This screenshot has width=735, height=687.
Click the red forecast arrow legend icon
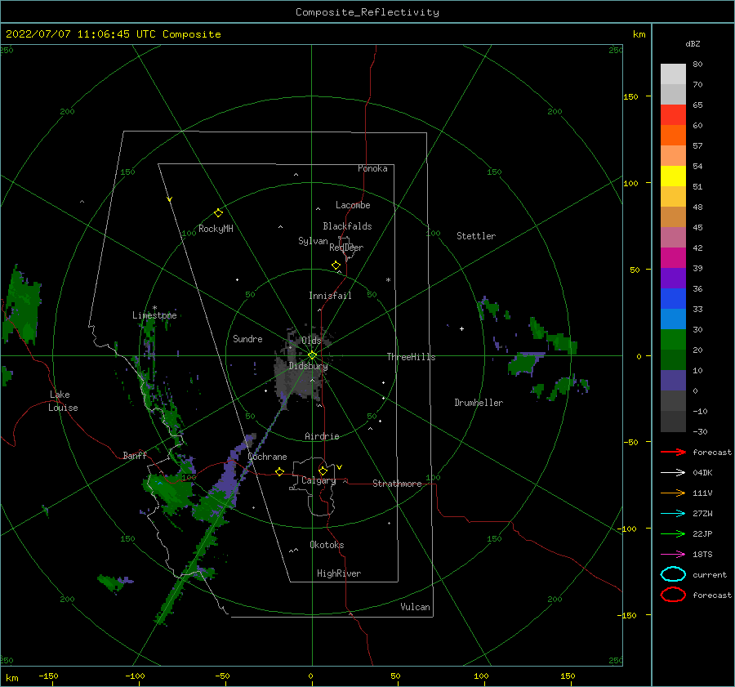(673, 452)
